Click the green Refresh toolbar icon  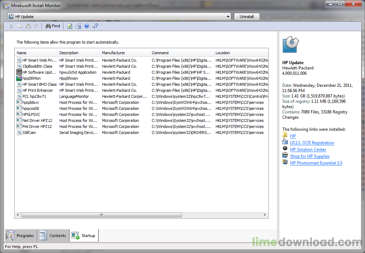[x=70, y=26]
